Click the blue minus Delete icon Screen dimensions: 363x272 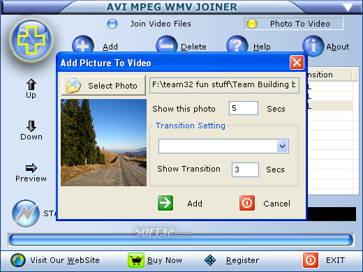(167, 44)
